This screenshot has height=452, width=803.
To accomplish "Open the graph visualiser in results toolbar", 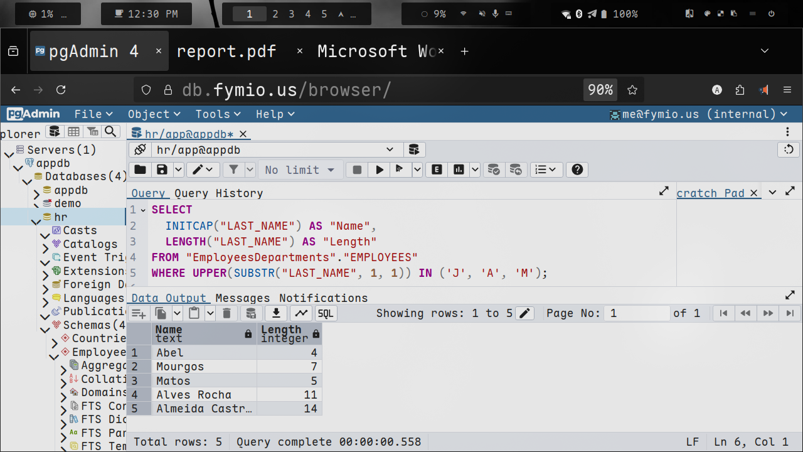I will (301, 313).
